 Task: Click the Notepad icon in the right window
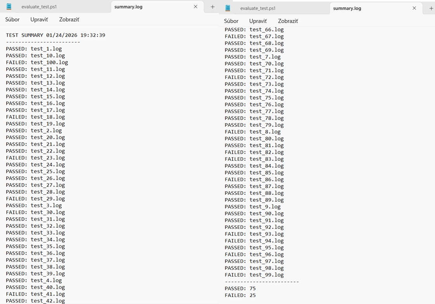click(x=228, y=8)
